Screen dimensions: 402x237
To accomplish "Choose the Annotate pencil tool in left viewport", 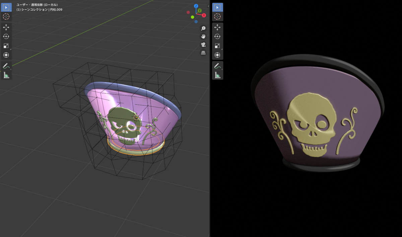I will [x=6, y=66].
